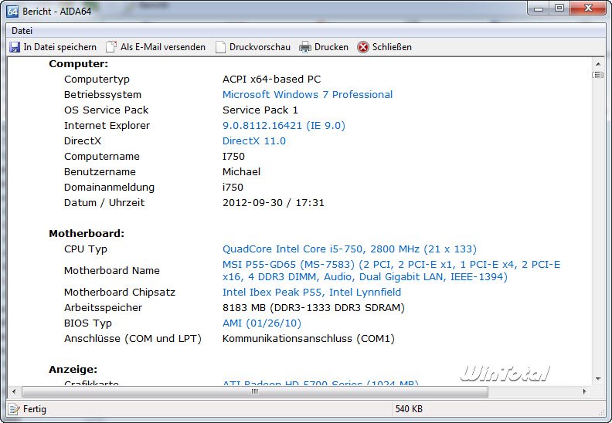Viewport: 612px width, 423px height.
Task: Click the Service Pack 1 value
Action: coord(260,110)
